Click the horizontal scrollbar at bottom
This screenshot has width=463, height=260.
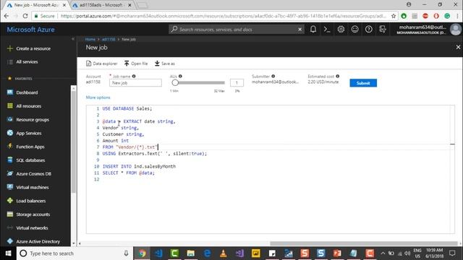363,243
